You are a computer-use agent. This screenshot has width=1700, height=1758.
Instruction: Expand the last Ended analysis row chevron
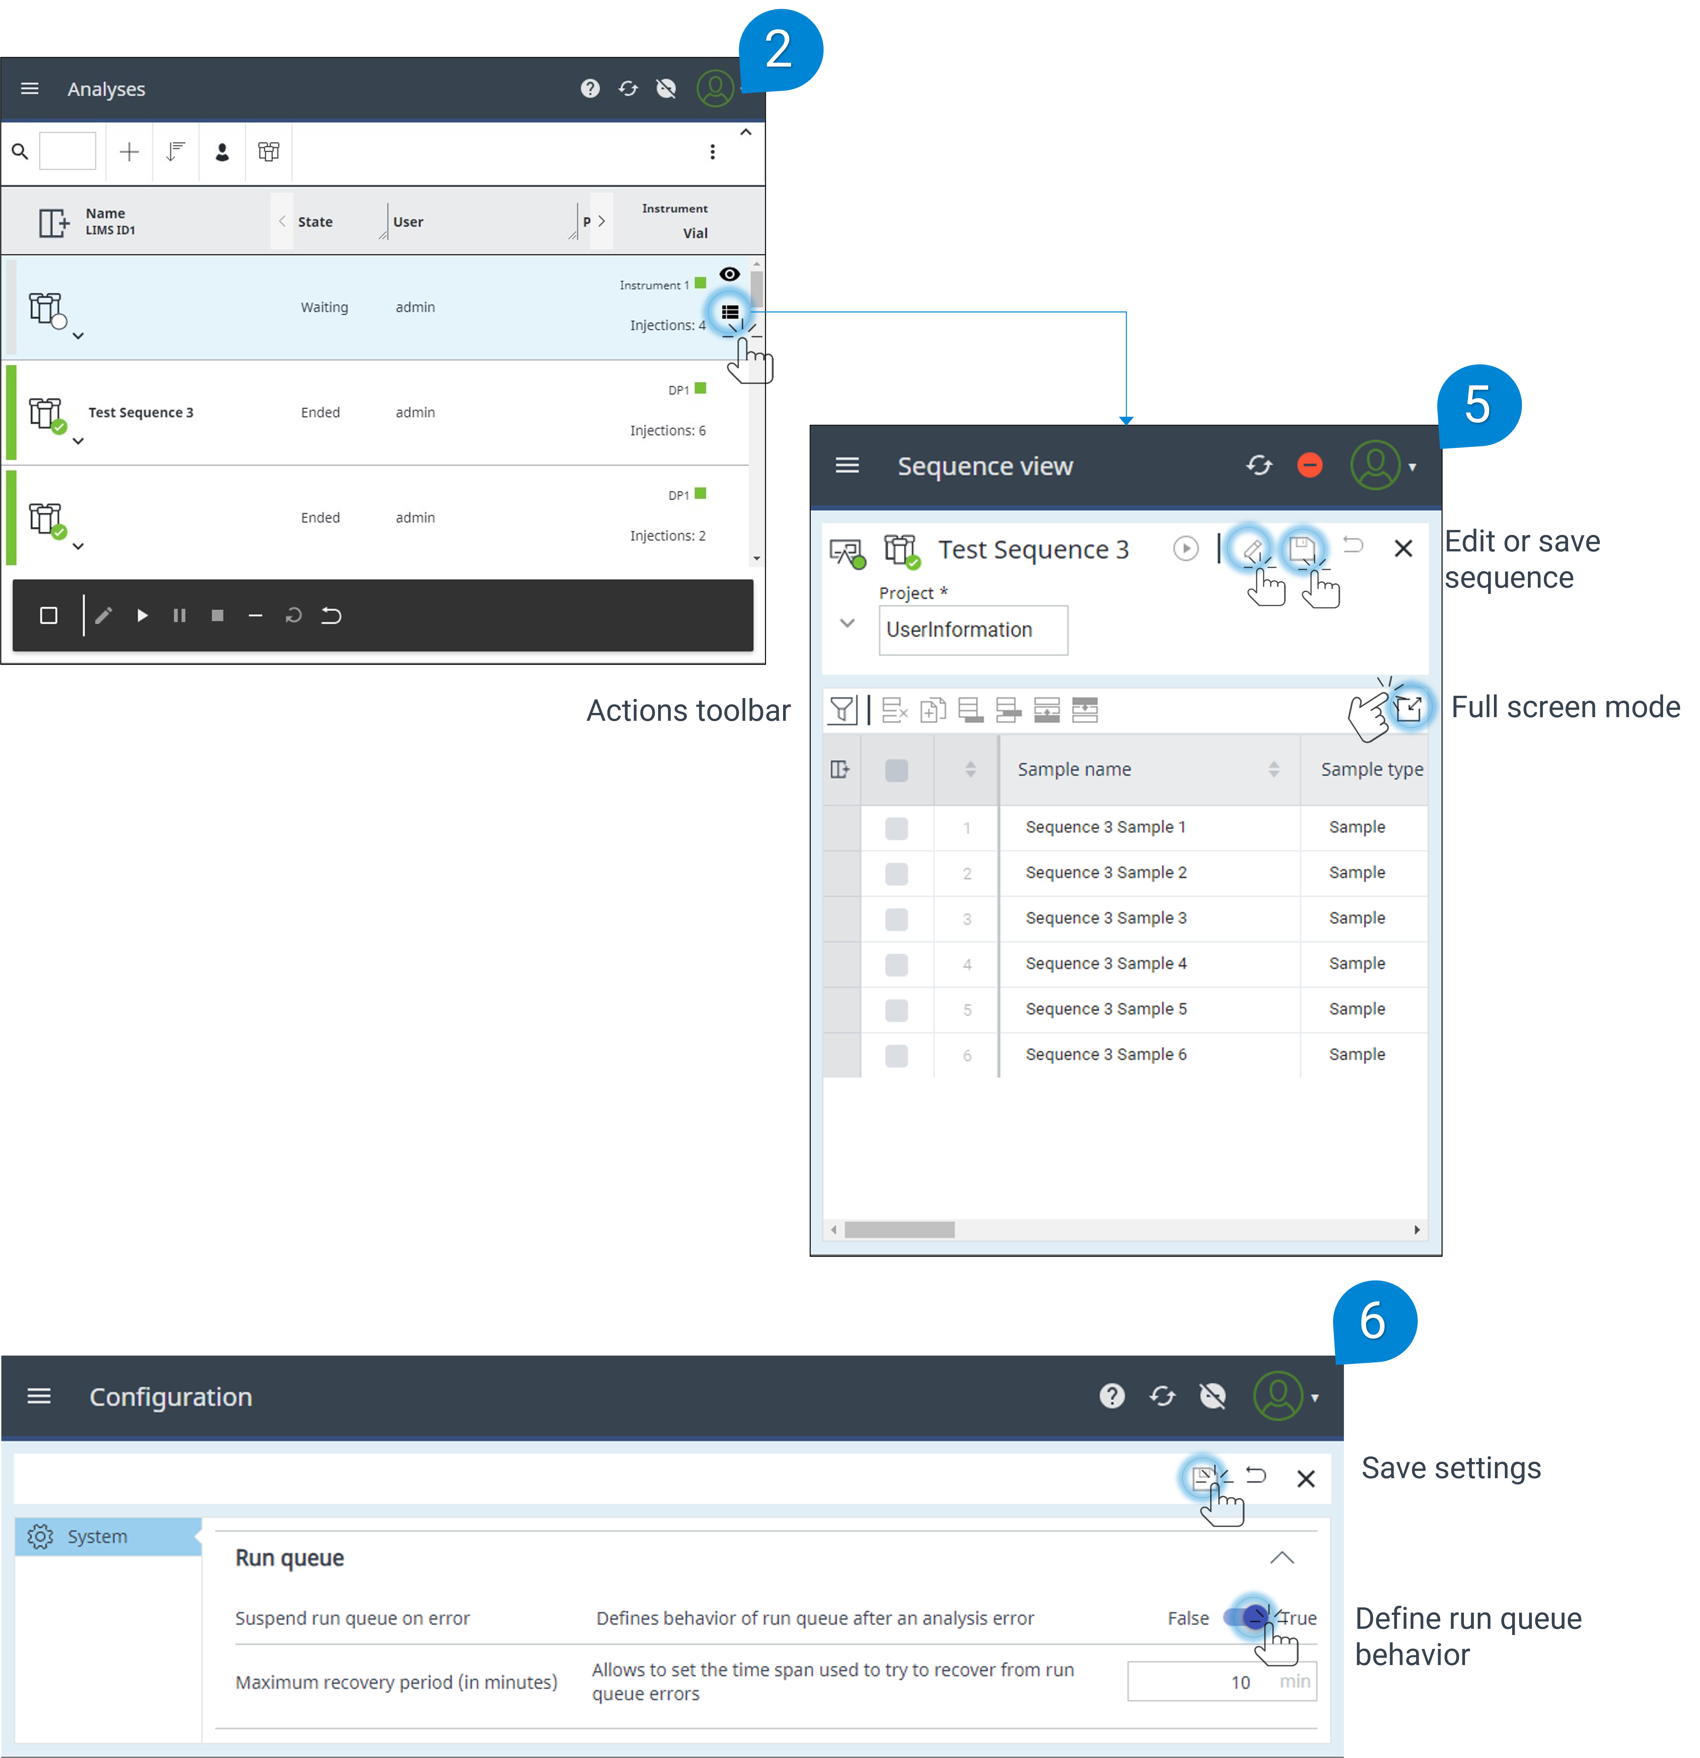(x=78, y=545)
